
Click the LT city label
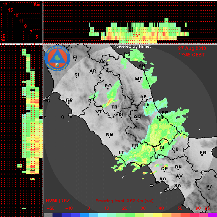pyautogui.click(x=121, y=153)
